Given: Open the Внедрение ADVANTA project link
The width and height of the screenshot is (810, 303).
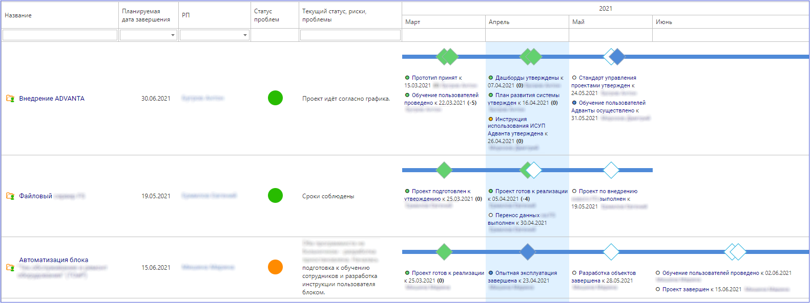Looking at the screenshot, I should 52,99.
